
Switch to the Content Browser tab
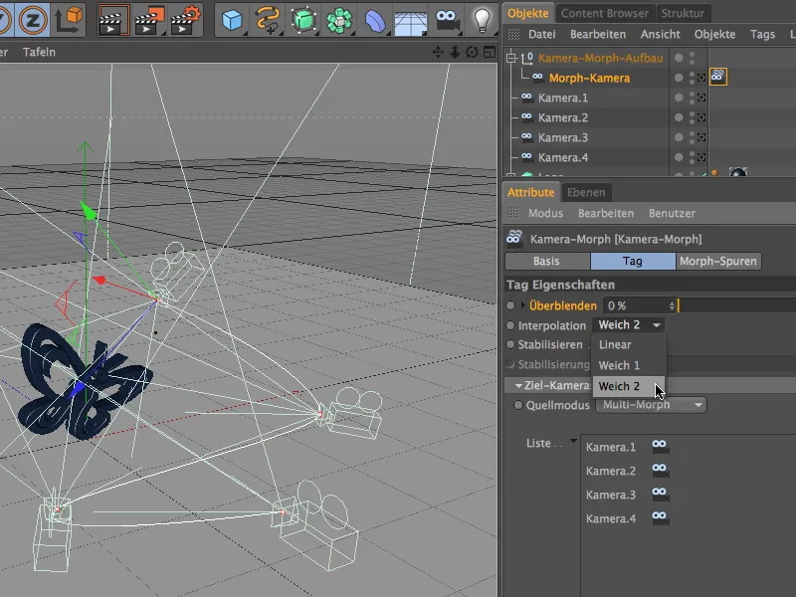pyautogui.click(x=604, y=13)
